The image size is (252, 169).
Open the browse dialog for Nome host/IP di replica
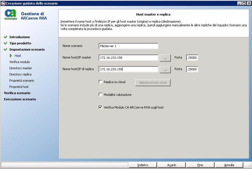click(165, 69)
